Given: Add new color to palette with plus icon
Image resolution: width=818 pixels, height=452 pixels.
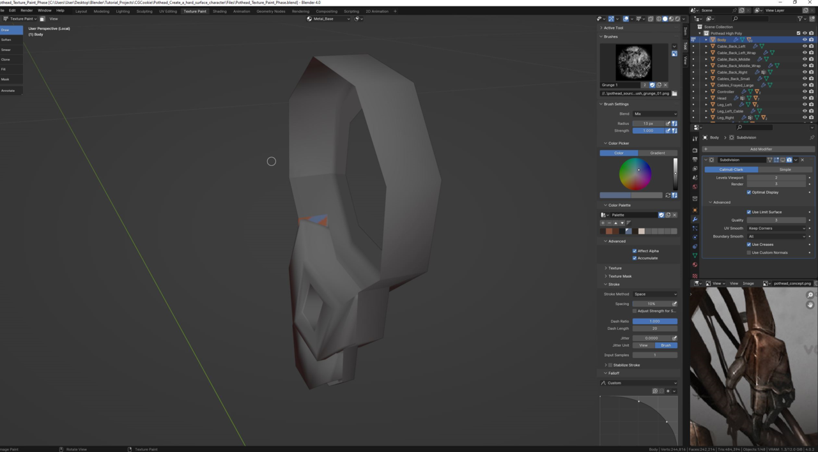Looking at the screenshot, I should click(x=603, y=223).
